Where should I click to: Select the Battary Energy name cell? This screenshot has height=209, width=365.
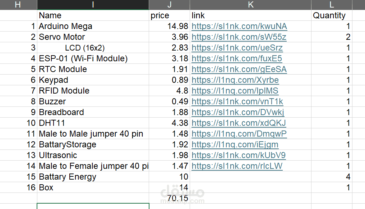[x=93, y=177]
